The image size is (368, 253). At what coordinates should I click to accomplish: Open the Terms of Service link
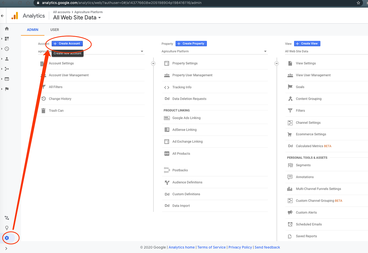point(211,247)
